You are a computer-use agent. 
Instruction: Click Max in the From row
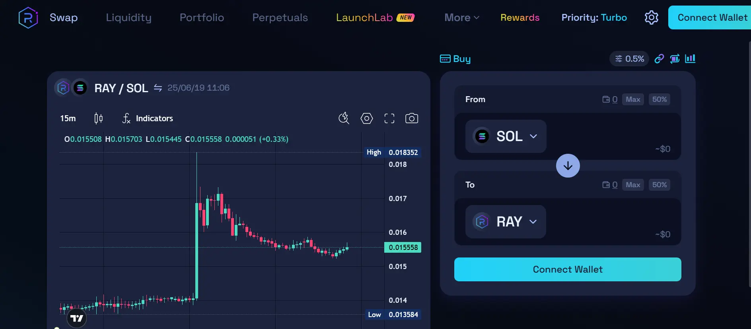[633, 99]
